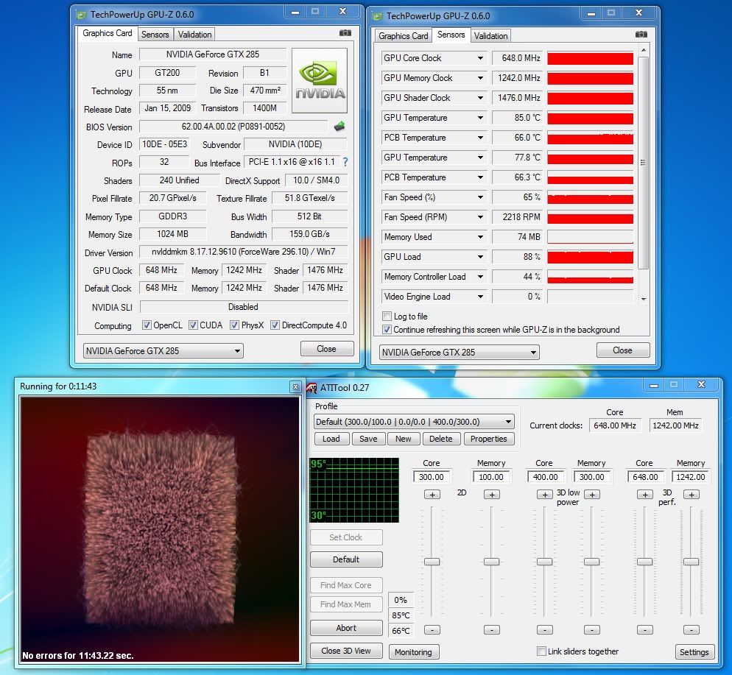Open the Memory Used sensor dropdown

click(x=480, y=237)
